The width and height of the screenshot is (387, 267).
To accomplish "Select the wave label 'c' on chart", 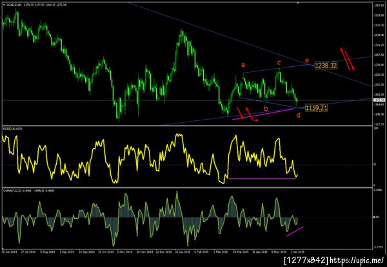I will (279, 62).
